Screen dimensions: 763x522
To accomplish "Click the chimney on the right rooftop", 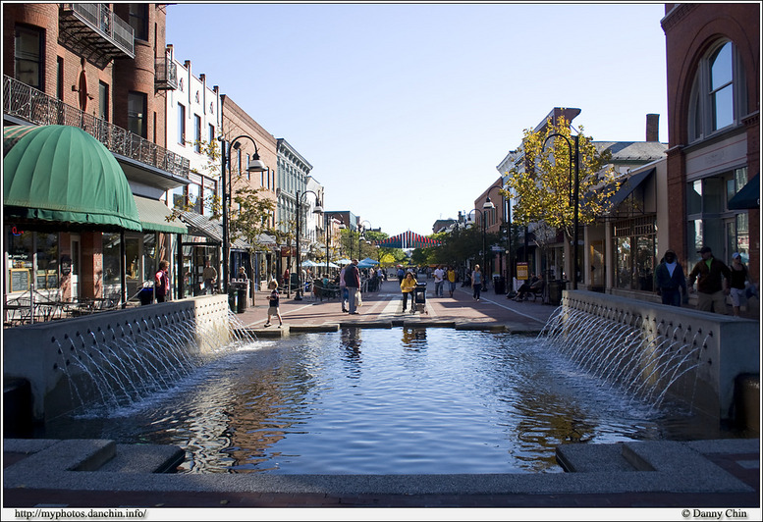I will [652, 128].
